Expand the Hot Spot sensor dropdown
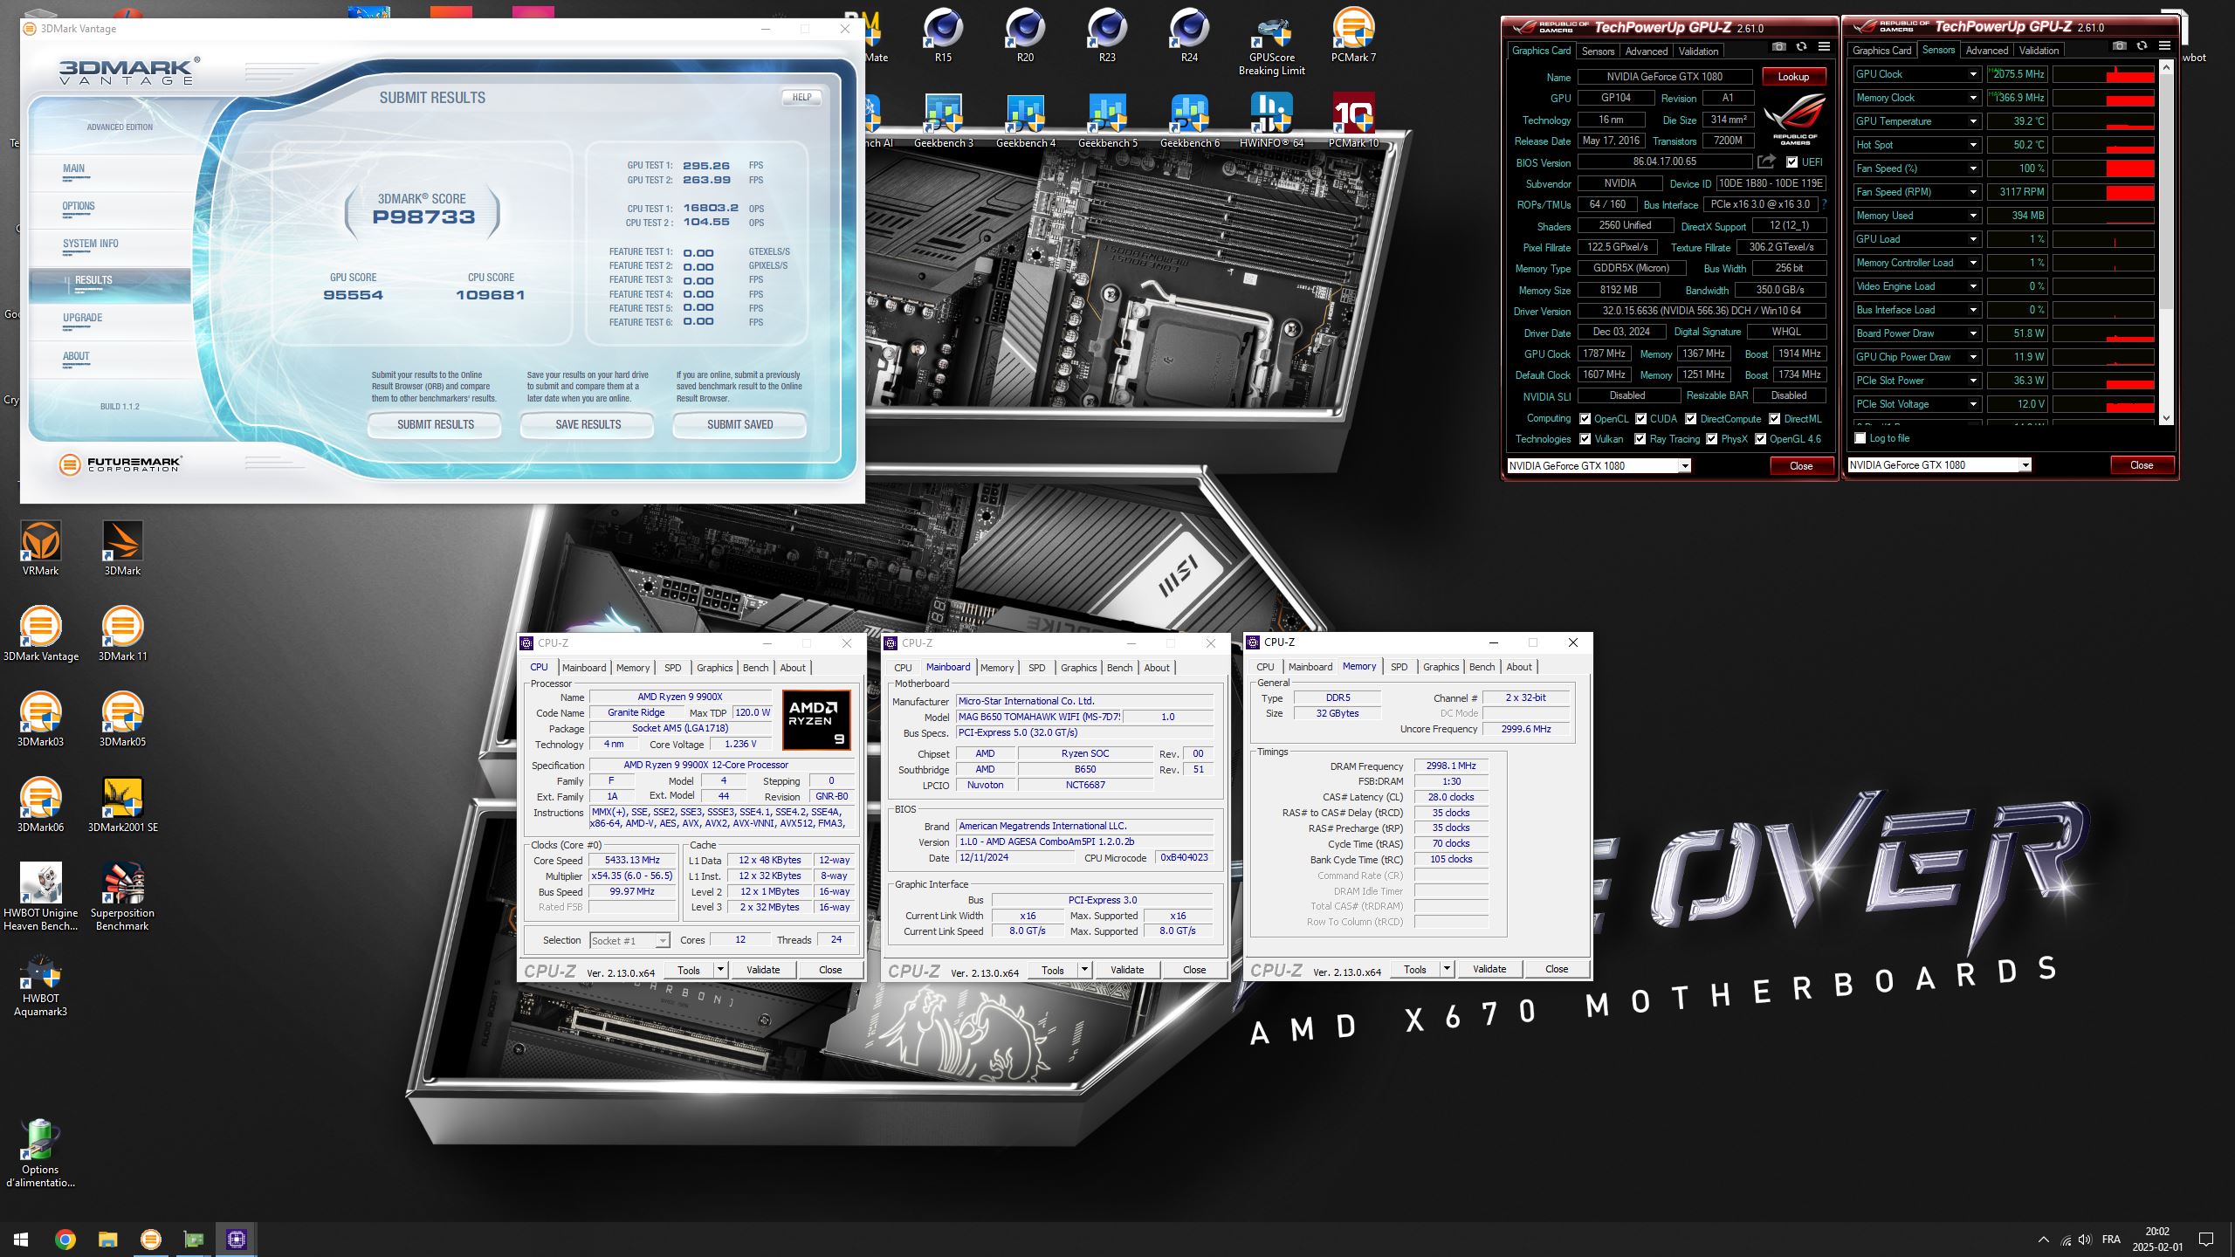This screenshot has width=2235, height=1257. [1973, 145]
